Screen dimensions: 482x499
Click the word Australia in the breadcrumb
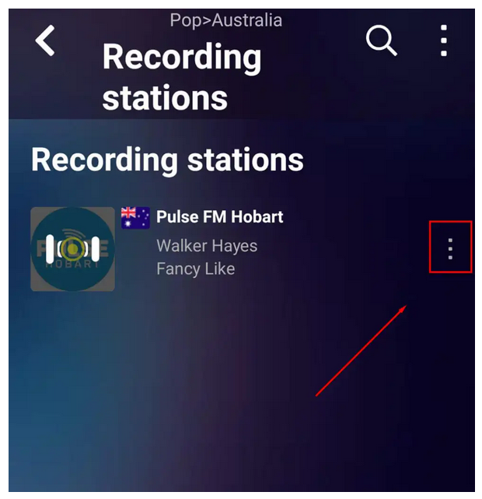point(247,20)
